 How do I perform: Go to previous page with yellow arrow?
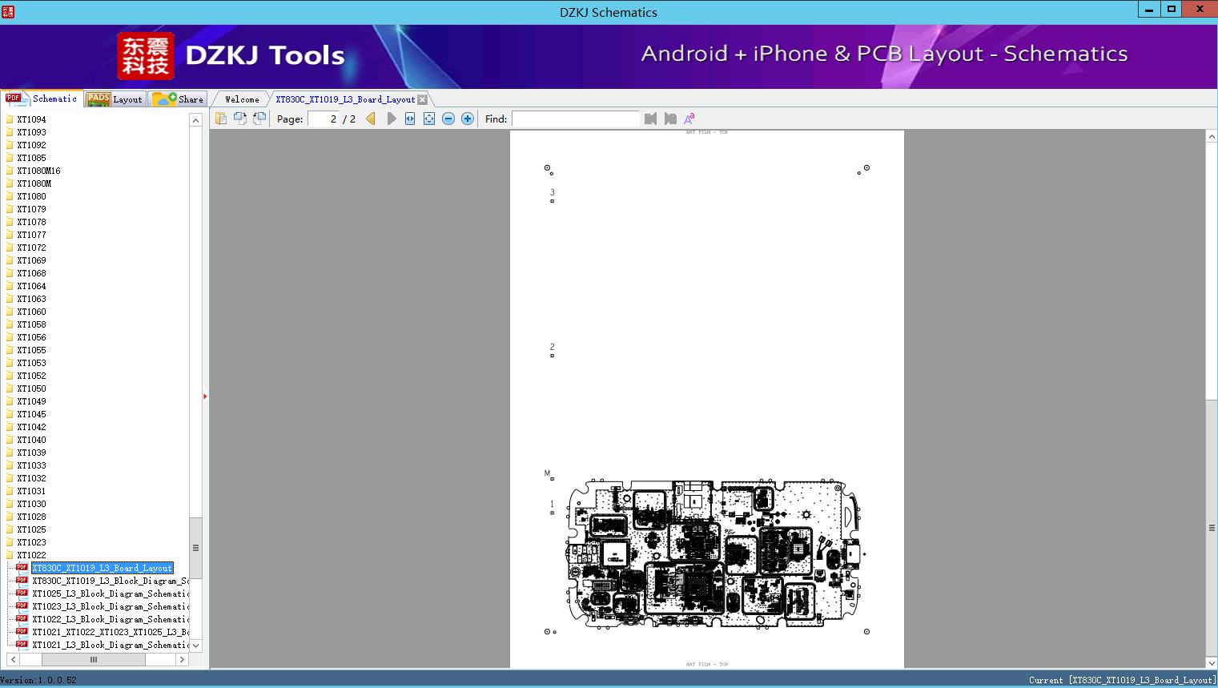371,119
